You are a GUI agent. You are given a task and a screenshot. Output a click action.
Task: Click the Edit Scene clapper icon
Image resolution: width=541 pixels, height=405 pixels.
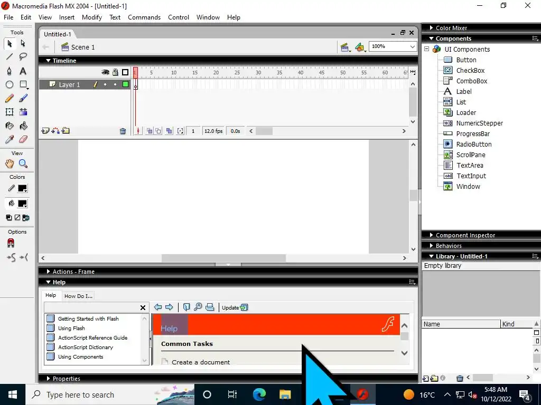pos(344,47)
